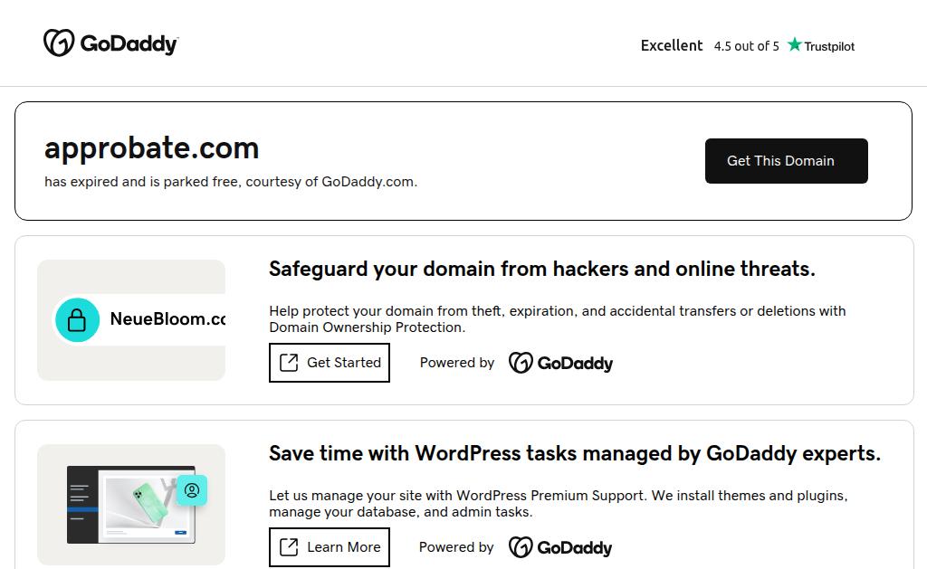The height and width of the screenshot is (569, 927).
Task: Click the Safeguard your domain heading
Action: [x=541, y=269]
